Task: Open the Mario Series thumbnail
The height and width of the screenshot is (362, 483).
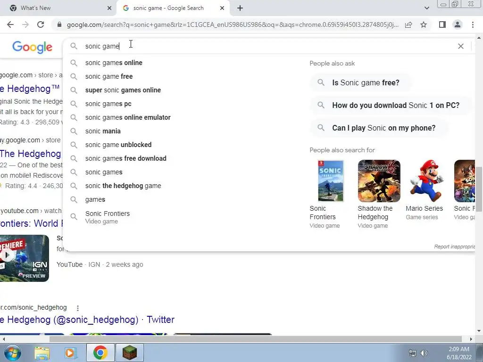Action: (427, 181)
